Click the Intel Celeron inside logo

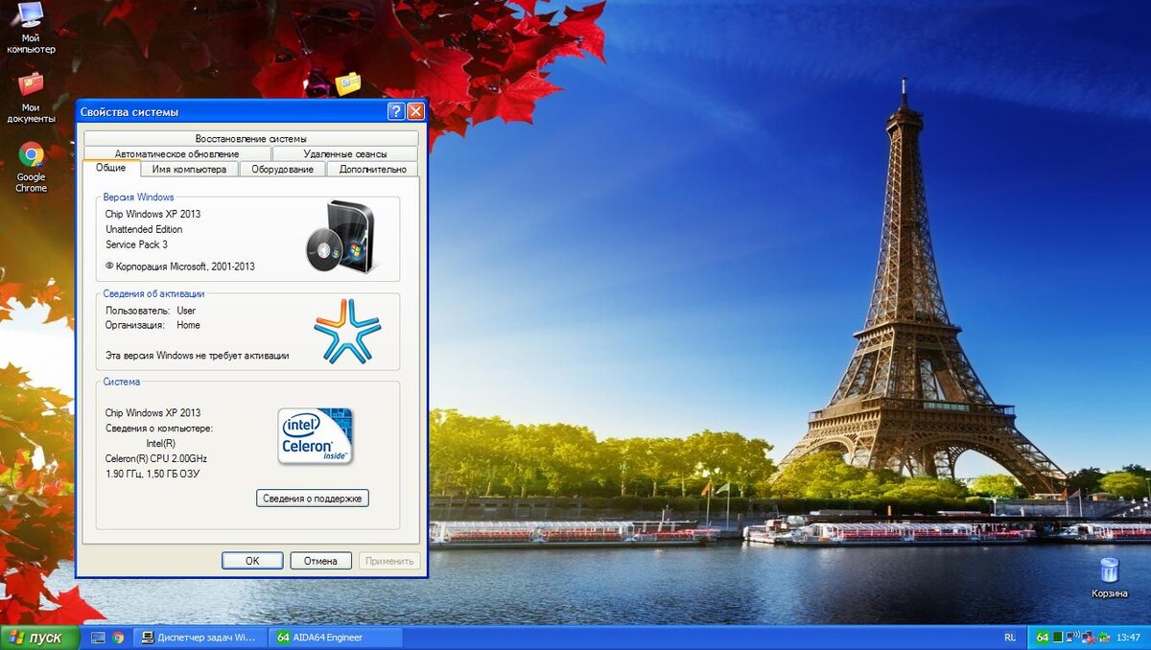coord(316,436)
